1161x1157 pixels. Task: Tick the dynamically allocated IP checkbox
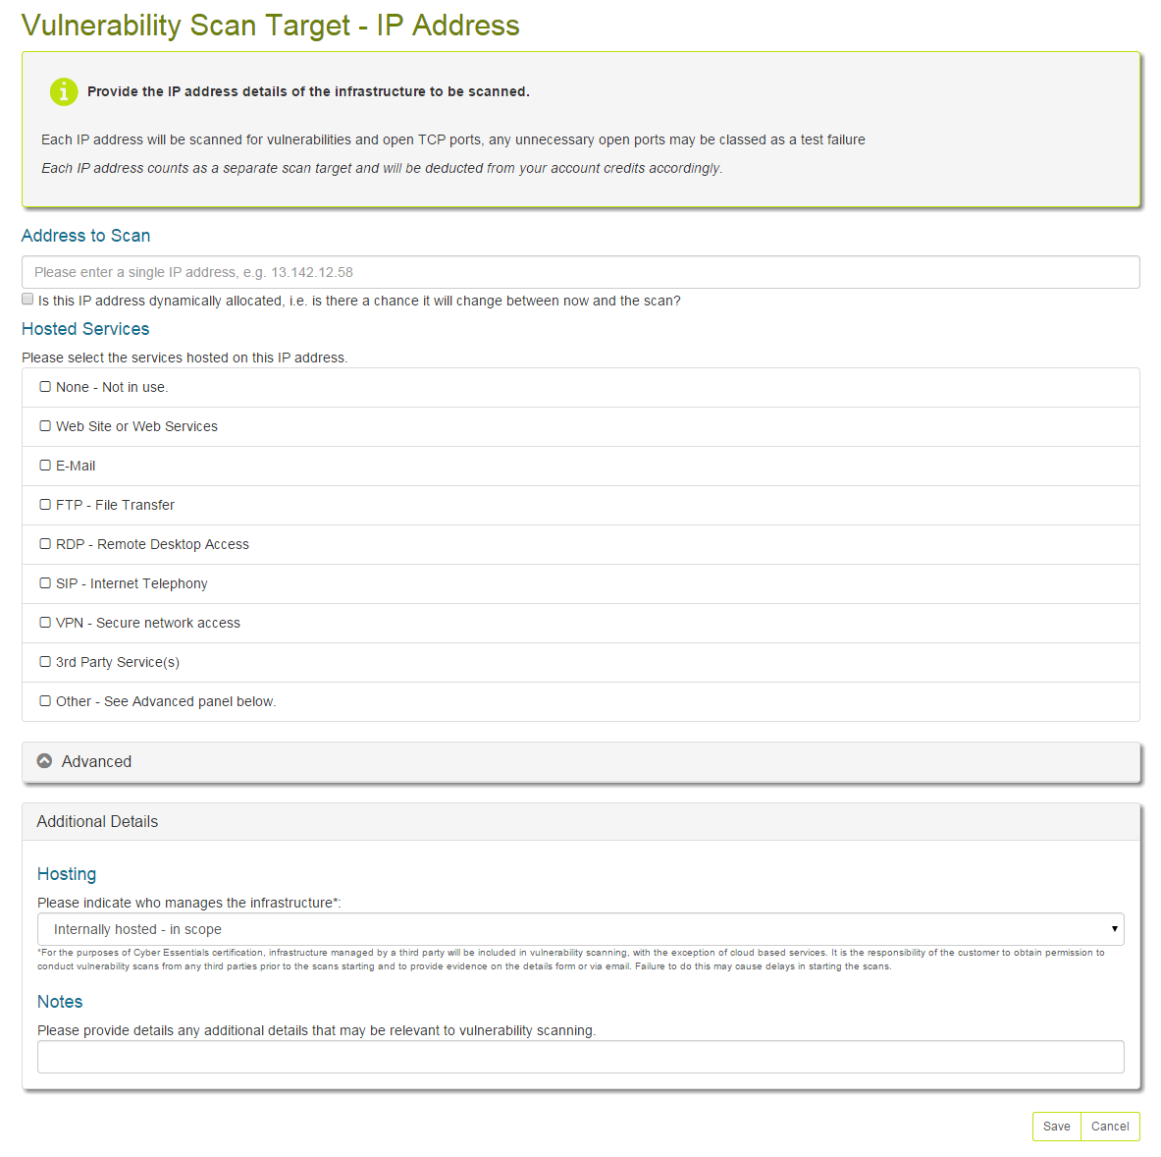click(x=27, y=299)
